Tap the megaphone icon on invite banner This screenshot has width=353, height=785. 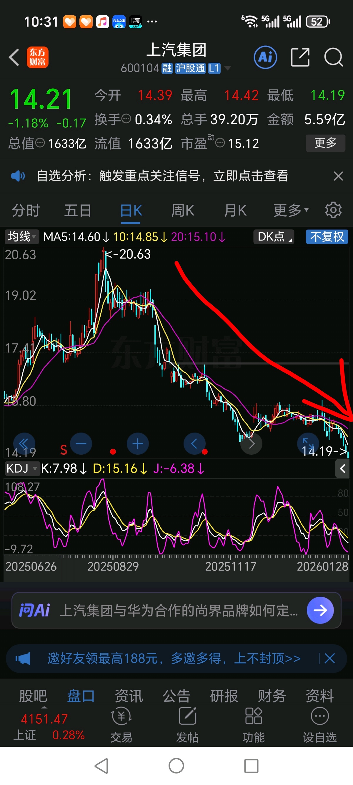[x=23, y=659]
